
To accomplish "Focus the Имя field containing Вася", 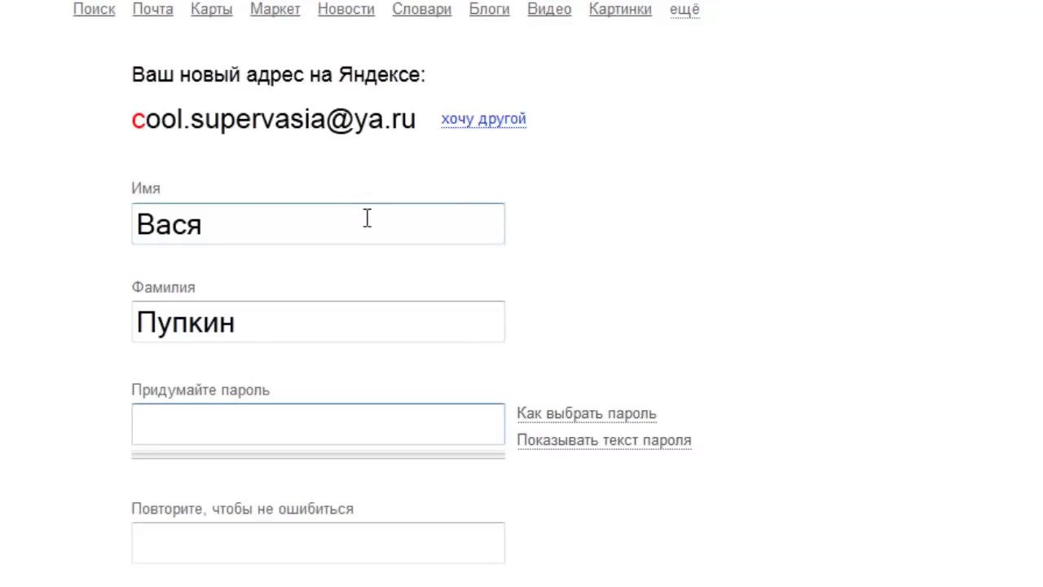I will 318,223.
